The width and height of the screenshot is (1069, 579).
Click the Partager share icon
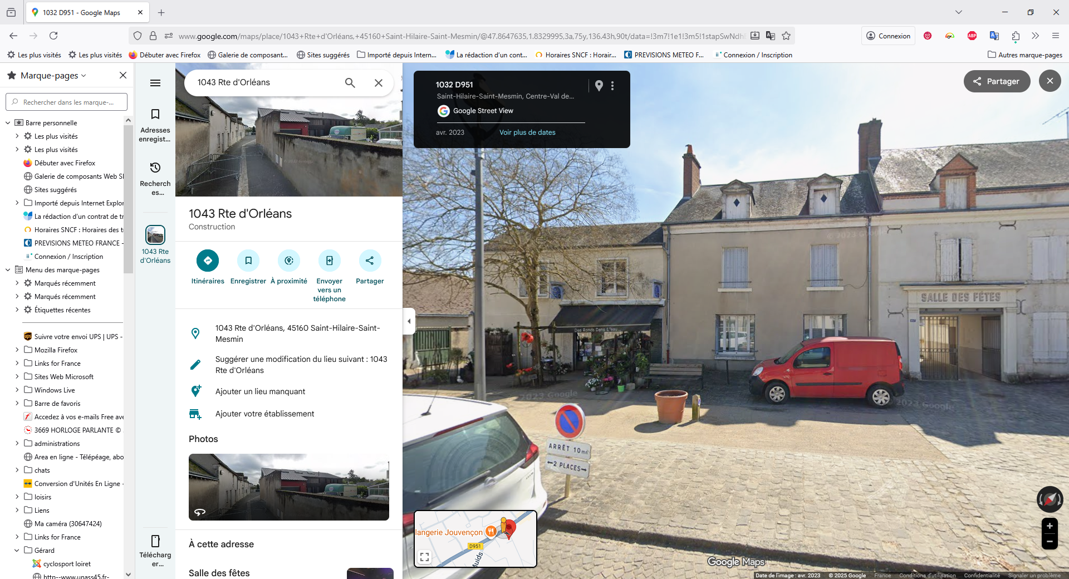click(369, 260)
